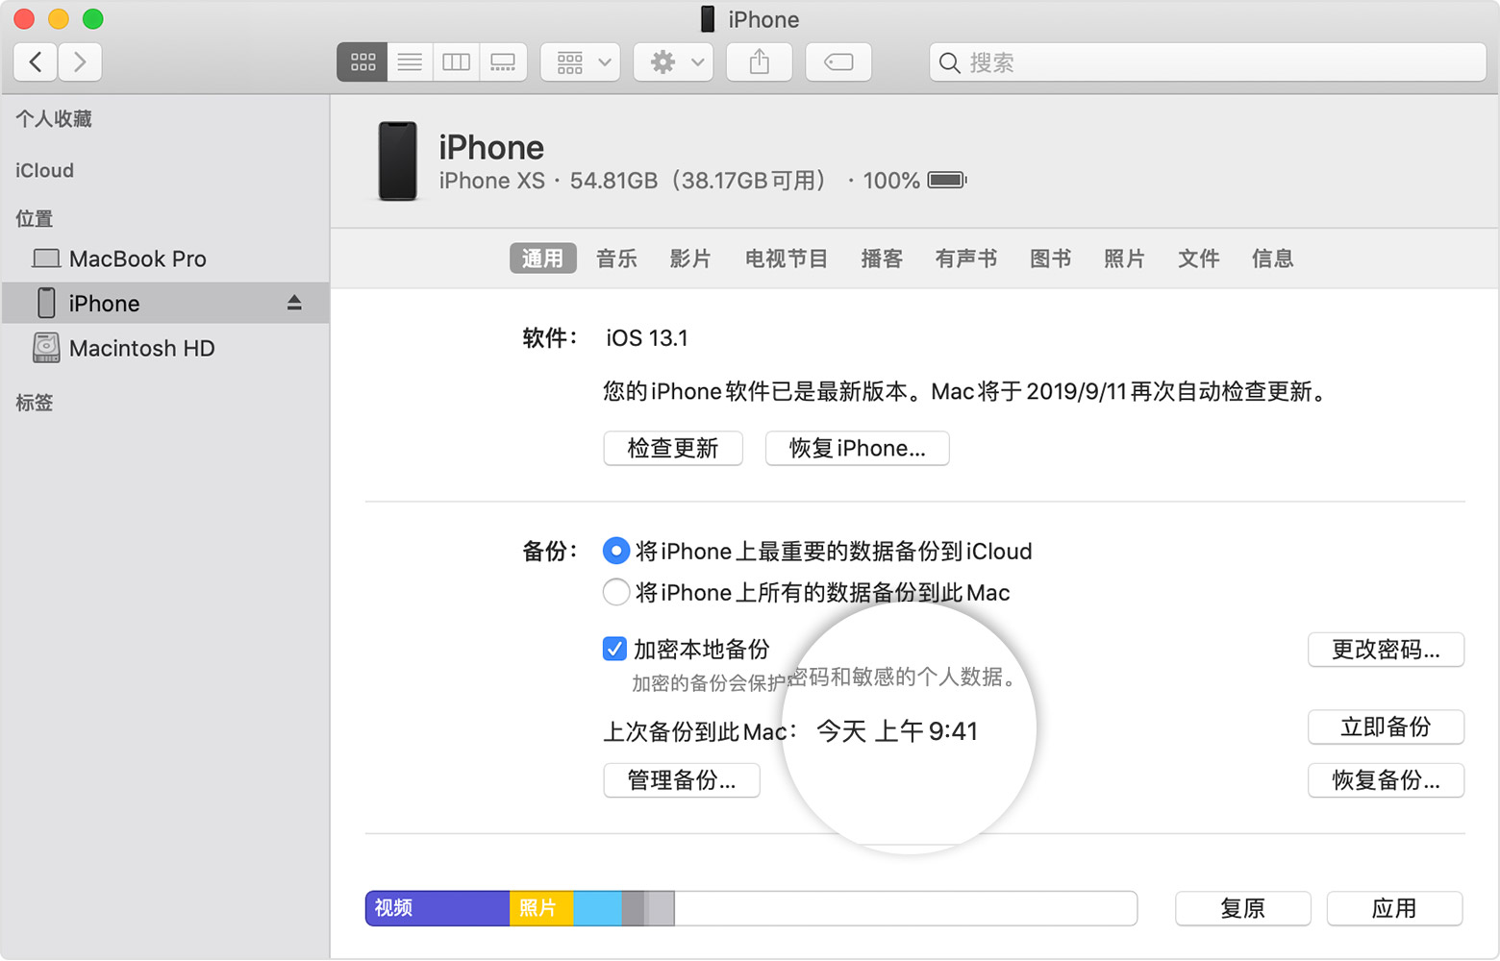Switch to the 照片 tab

coord(1124,259)
